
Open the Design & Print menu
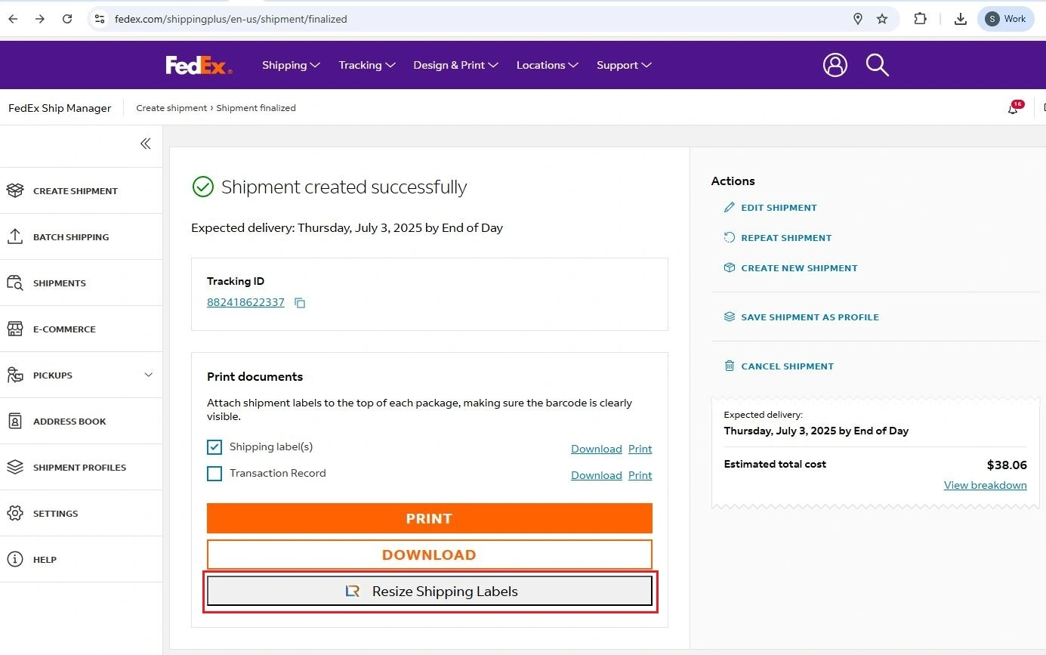click(455, 65)
